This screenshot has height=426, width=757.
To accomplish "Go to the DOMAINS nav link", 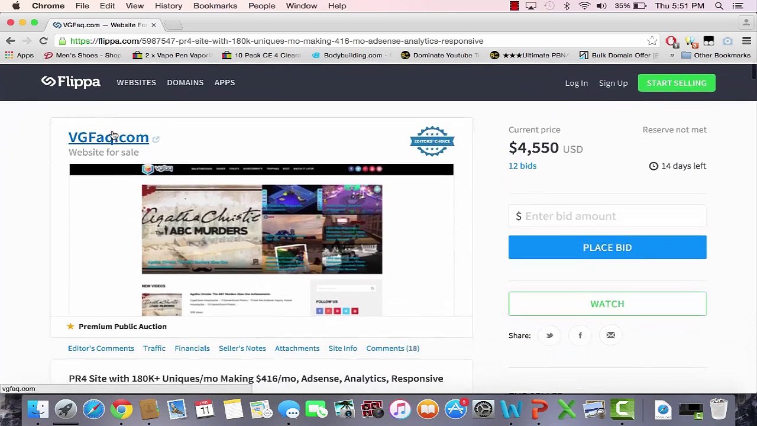I will [185, 82].
